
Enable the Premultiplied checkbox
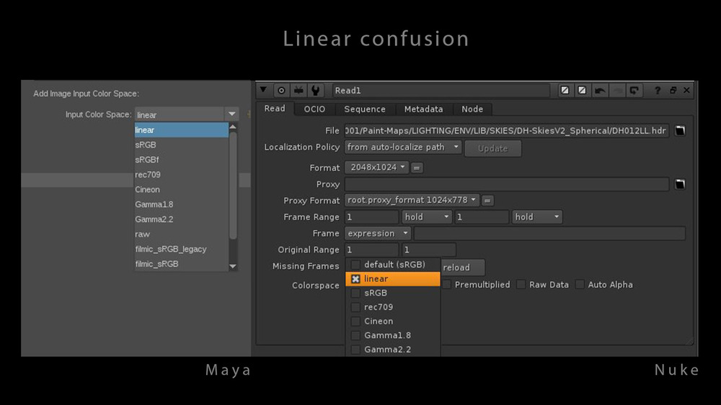coord(448,285)
